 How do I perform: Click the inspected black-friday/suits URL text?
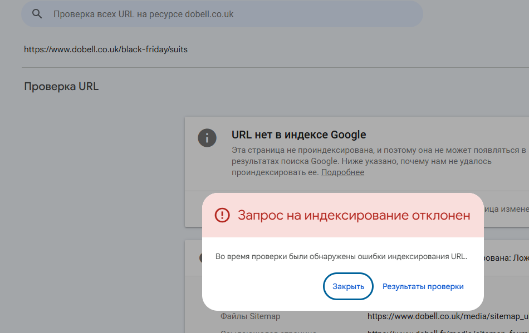106,49
